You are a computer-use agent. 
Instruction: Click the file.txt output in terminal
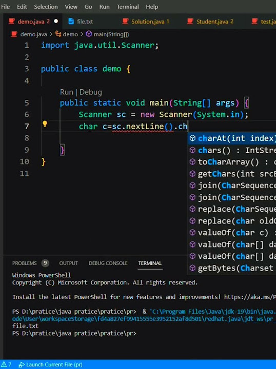click(x=26, y=326)
